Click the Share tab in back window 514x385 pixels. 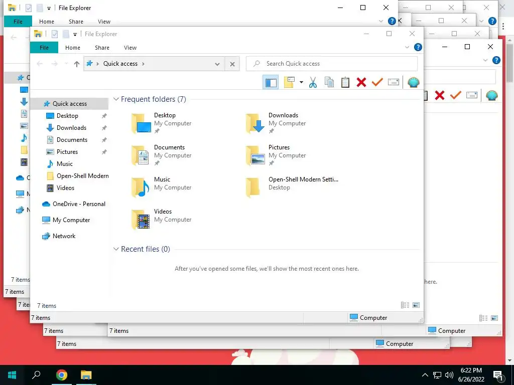coord(76,22)
